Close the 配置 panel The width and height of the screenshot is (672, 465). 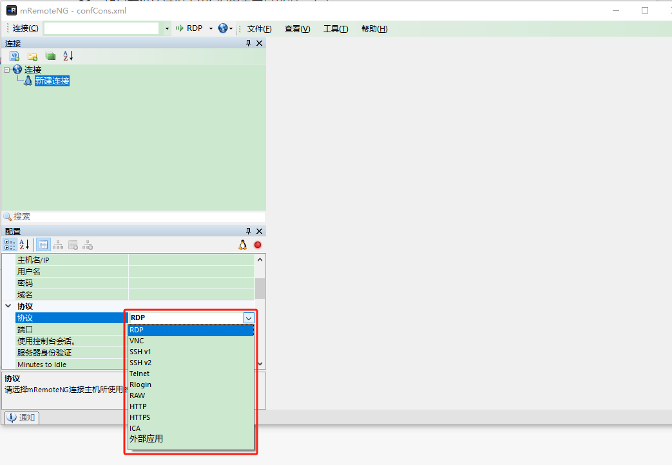(x=259, y=231)
